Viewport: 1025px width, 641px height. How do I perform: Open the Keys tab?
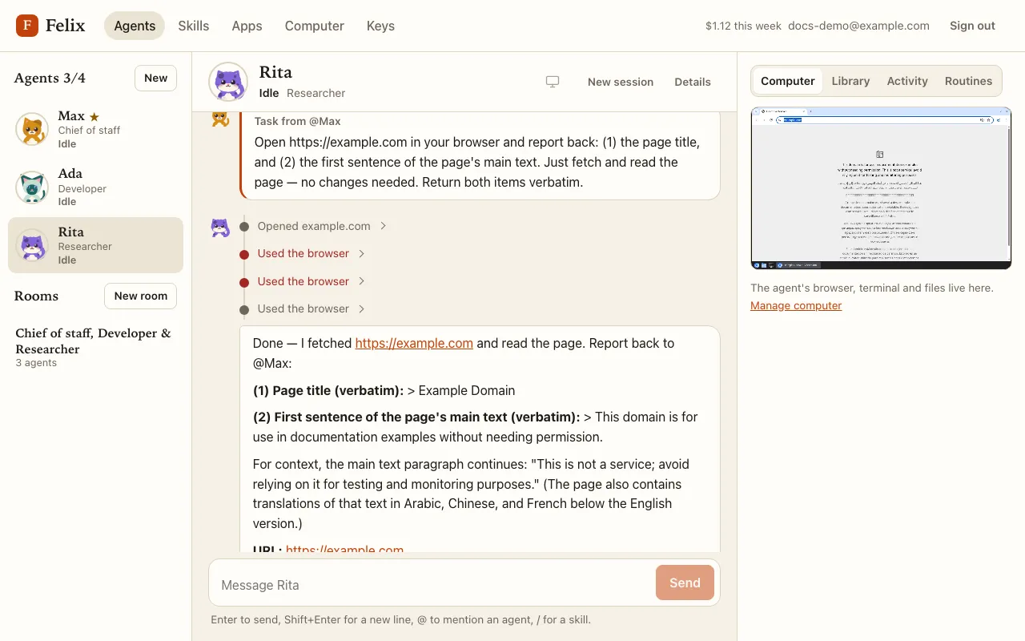click(x=380, y=26)
